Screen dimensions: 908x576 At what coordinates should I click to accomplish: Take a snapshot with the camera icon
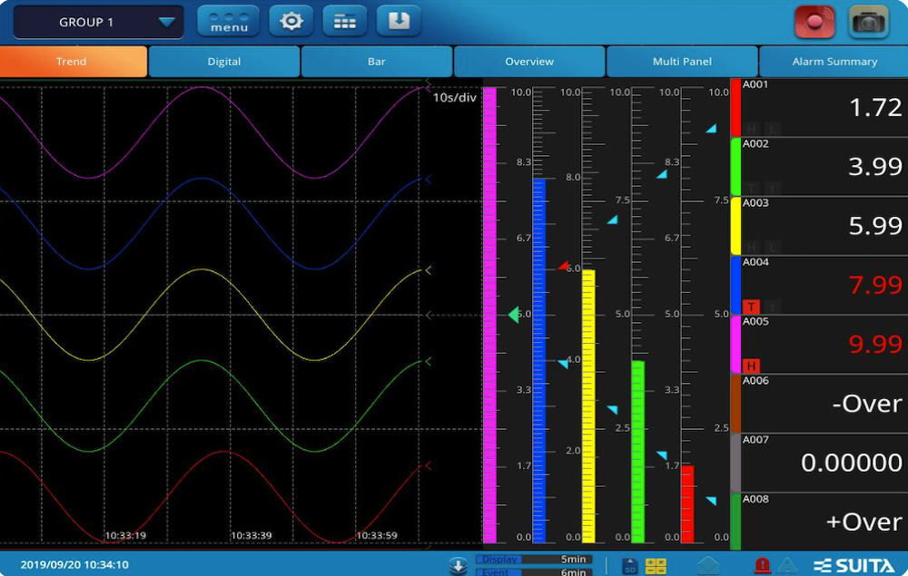[x=868, y=22]
